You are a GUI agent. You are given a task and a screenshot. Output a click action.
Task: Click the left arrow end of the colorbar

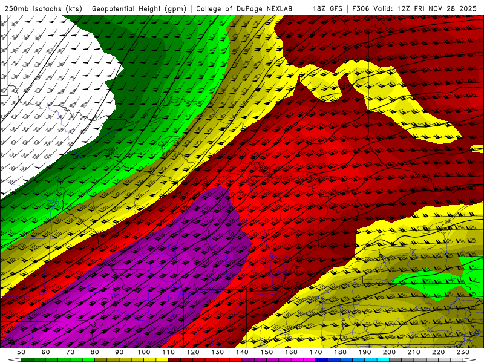15,359
